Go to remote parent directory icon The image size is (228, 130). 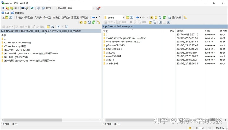[152, 18]
